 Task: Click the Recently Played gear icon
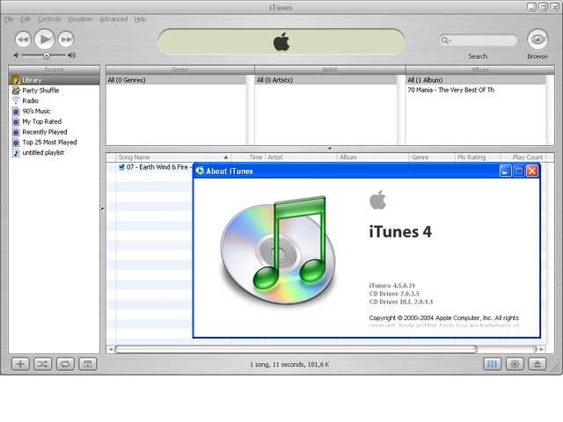click(16, 133)
